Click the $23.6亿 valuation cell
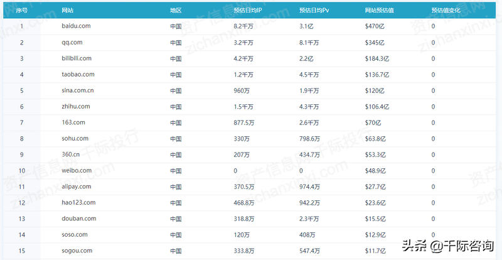This screenshot has width=502, height=260. pyautogui.click(x=375, y=203)
